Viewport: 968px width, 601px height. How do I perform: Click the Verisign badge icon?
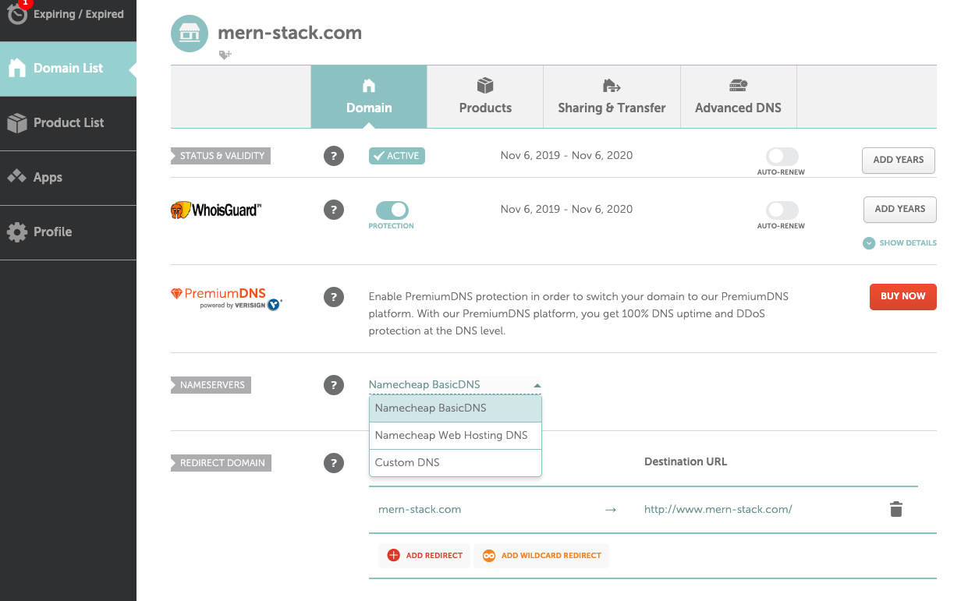(274, 305)
